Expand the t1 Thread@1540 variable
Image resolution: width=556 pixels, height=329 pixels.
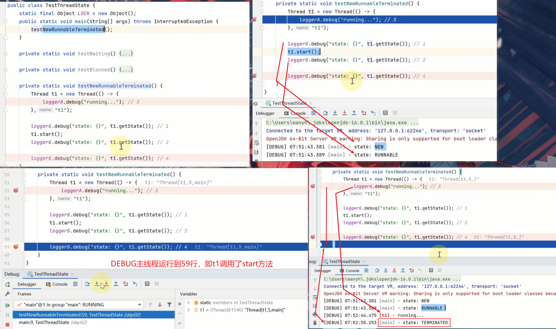pyautogui.click(x=188, y=310)
